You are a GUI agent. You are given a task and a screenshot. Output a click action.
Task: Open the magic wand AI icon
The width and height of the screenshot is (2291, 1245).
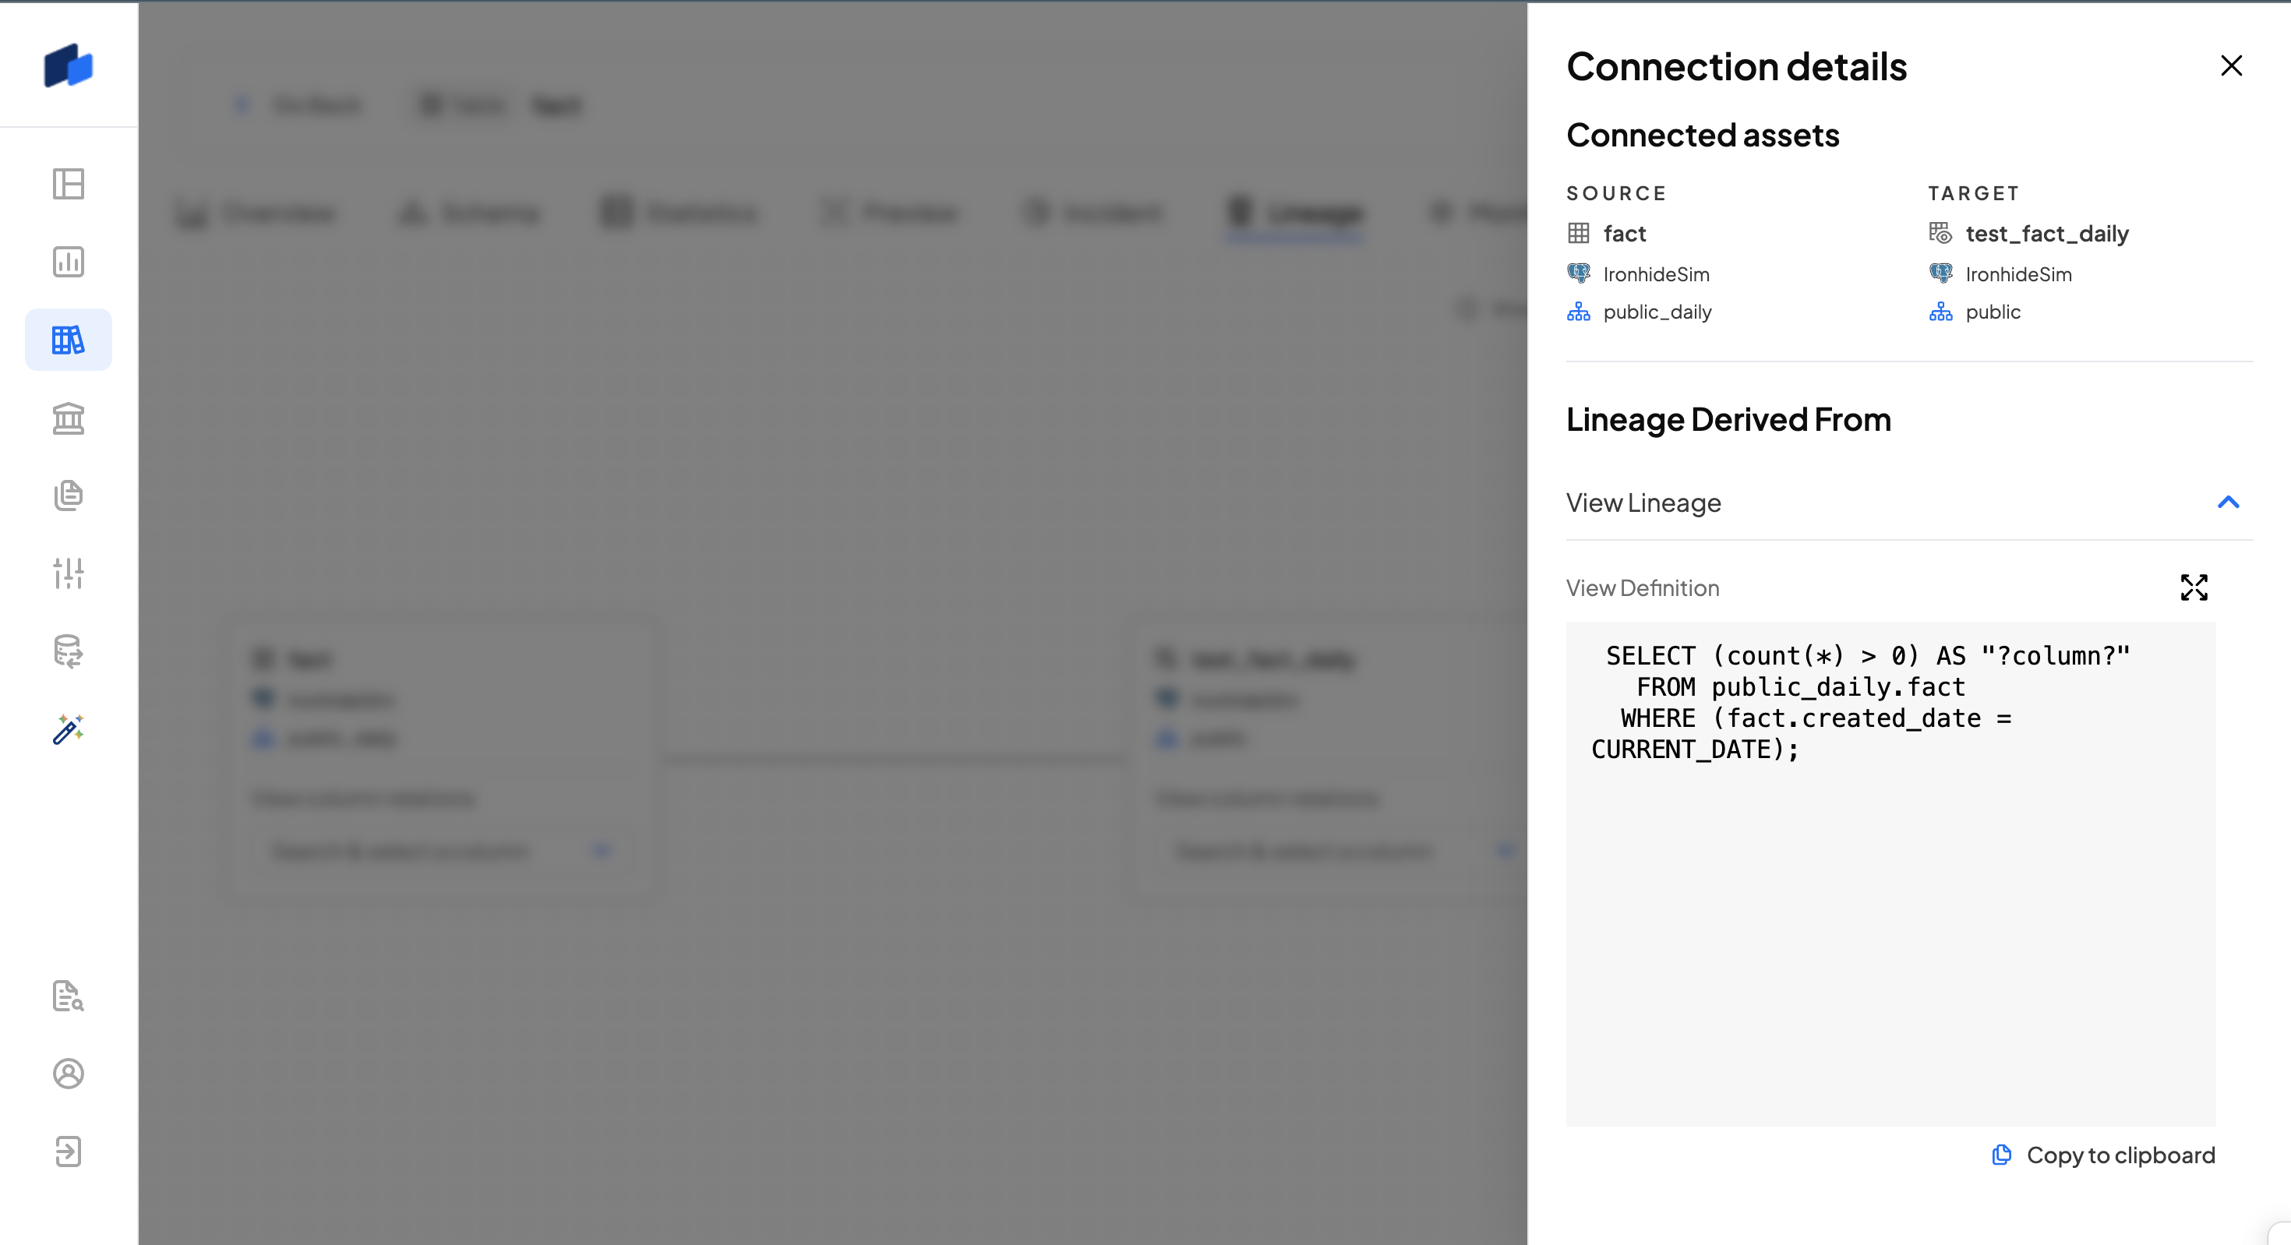[x=69, y=729]
